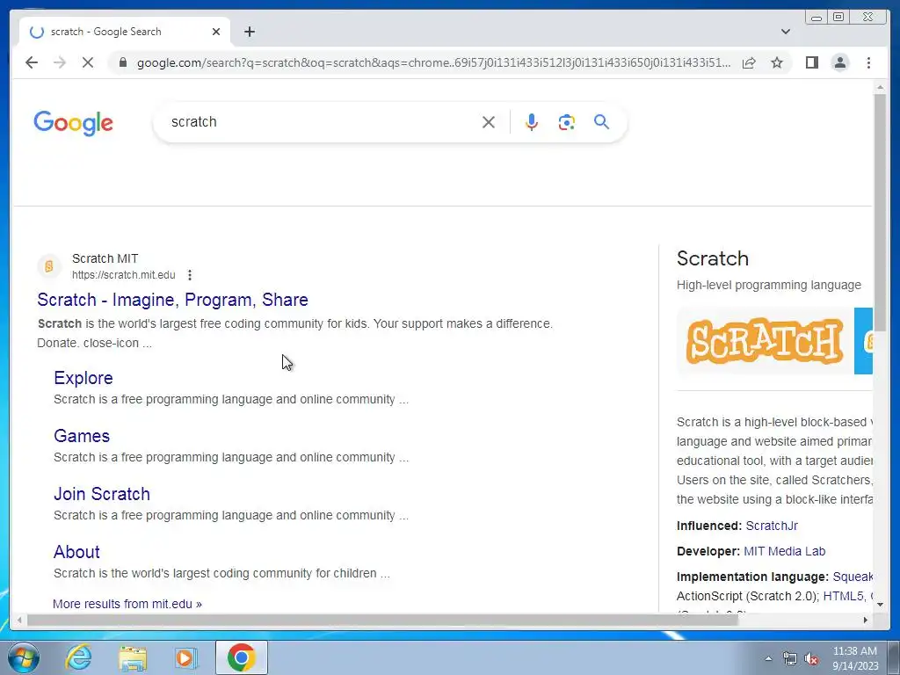Click High-level programming language subtitle
This screenshot has width=900, height=675.
pos(768,285)
